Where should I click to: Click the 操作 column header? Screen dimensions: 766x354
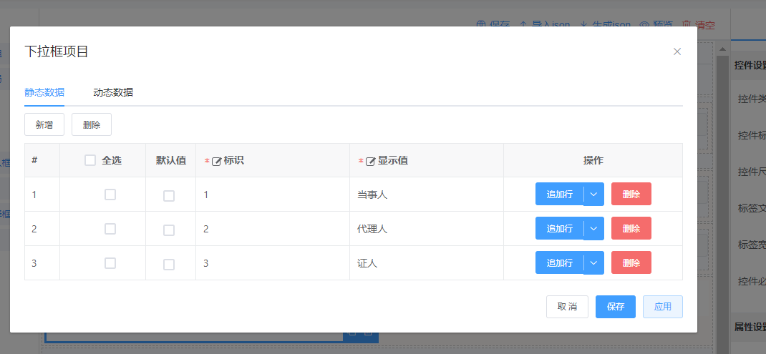point(593,160)
